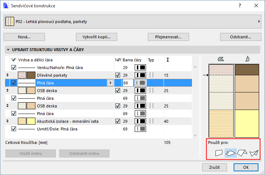Select the Roof use-for icon
Image resolution: width=265 pixels, height=175 pixels.
pos(242,153)
